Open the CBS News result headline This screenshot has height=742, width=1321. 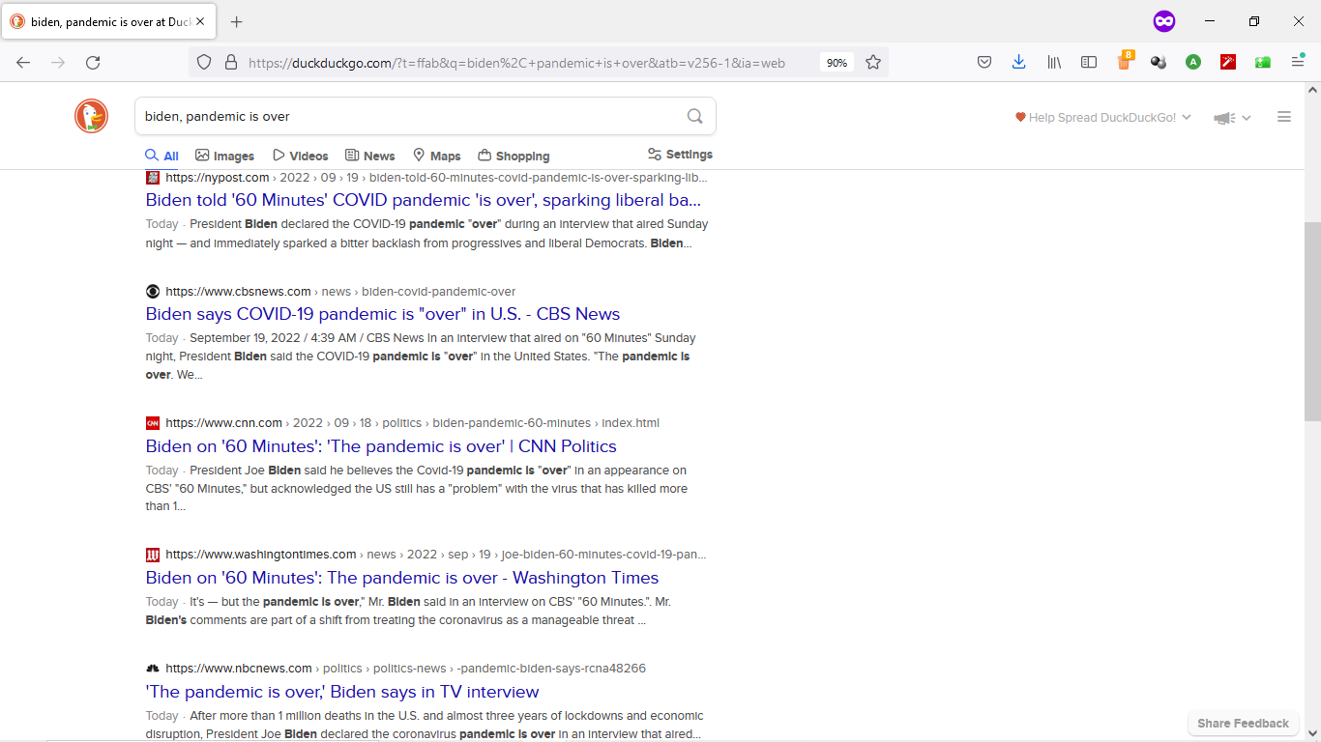click(383, 314)
